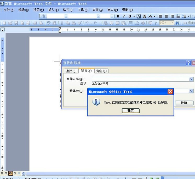Screen dimensions: 195x179
Task: Expand the 查找内容 history dropdown
Action: [x=191, y=79]
